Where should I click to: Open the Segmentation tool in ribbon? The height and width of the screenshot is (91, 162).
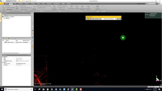[71, 7]
